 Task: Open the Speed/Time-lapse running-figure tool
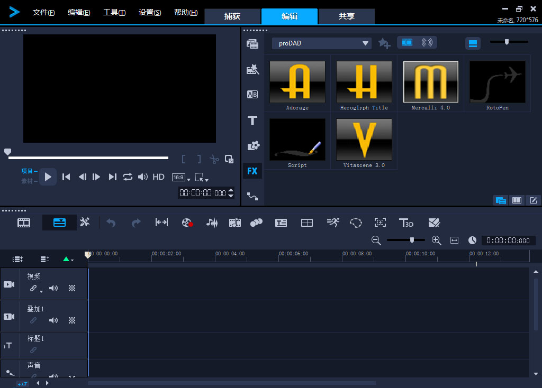tap(333, 223)
